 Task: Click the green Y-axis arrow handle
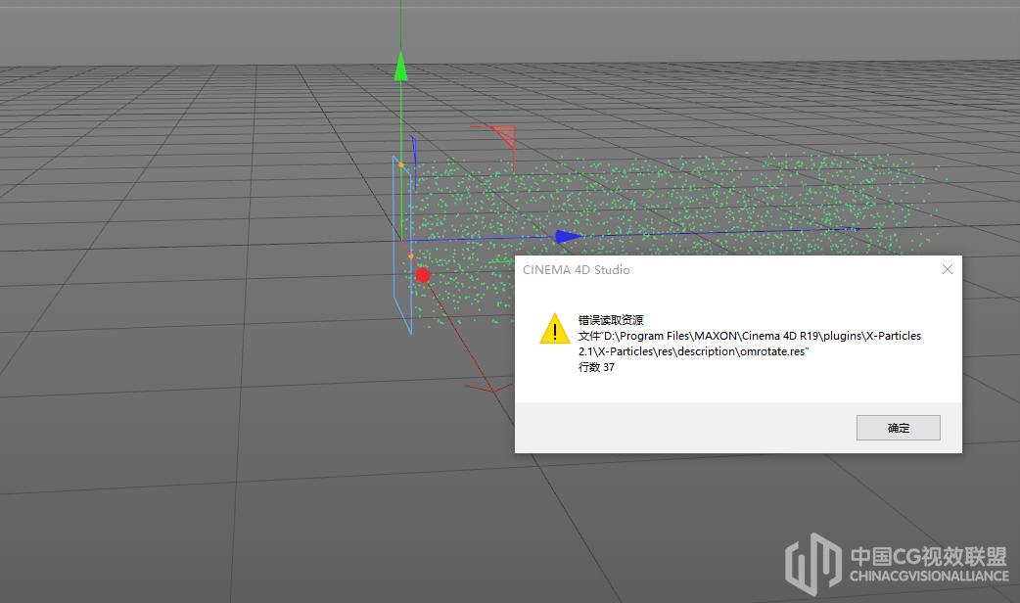pyautogui.click(x=400, y=67)
